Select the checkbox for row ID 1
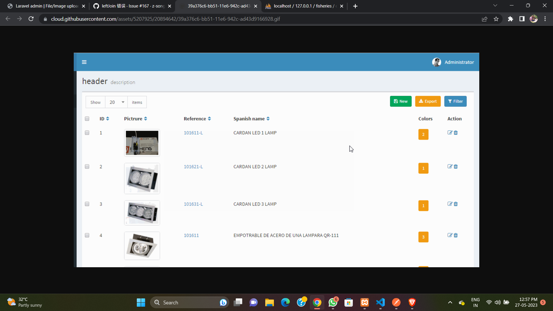 (x=87, y=132)
